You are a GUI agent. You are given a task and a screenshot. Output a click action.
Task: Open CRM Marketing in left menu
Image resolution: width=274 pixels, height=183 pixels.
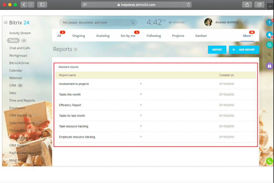pos(20,116)
